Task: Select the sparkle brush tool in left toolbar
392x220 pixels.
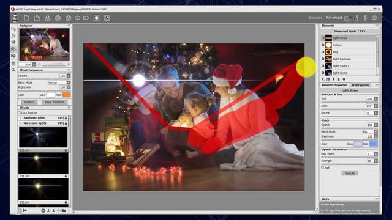Action: (x=13, y=42)
